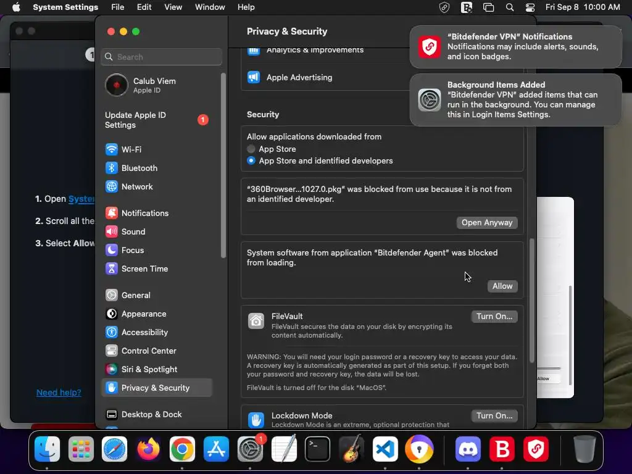The width and height of the screenshot is (632, 474).
Task: Click Need help? link in installer window
Action: [59, 393]
